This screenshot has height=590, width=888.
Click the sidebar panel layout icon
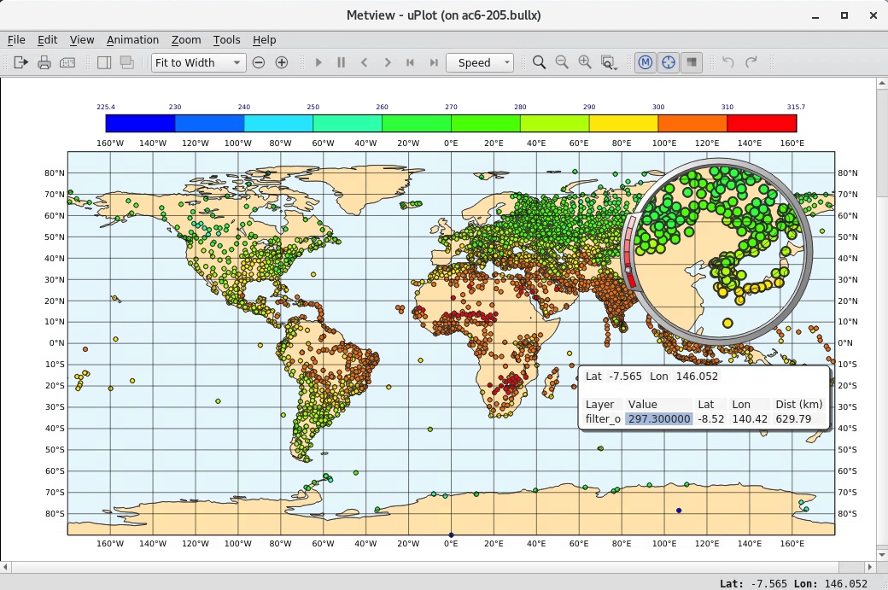[104, 62]
